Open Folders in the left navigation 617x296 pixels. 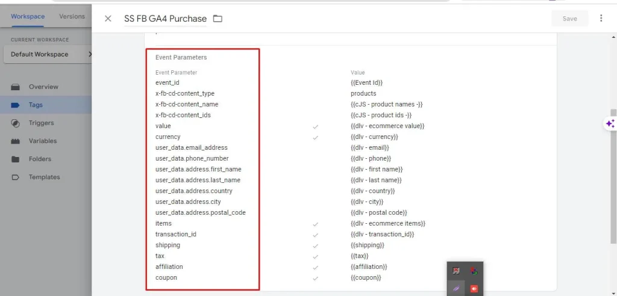[x=40, y=159]
